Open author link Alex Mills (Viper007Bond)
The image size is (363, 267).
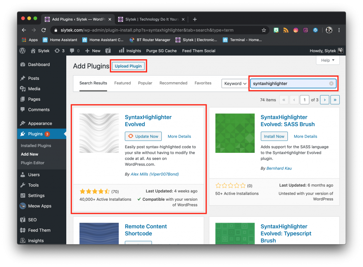(155, 174)
